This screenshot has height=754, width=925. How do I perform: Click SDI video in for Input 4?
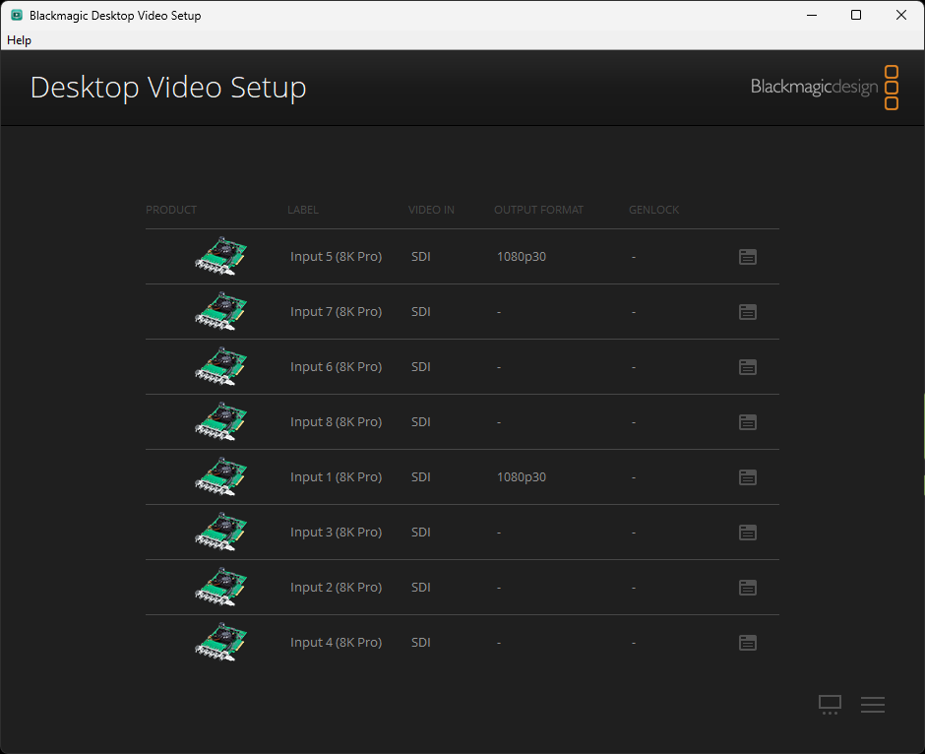(420, 643)
